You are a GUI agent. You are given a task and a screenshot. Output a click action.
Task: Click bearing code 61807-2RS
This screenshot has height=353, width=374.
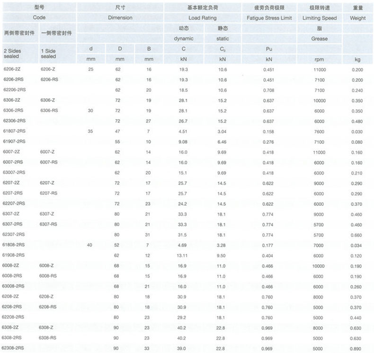click(14, 131)
